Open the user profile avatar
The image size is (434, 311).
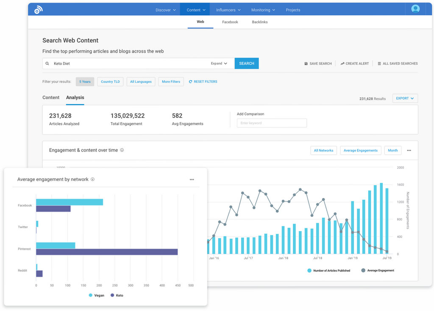click(415, 9)
